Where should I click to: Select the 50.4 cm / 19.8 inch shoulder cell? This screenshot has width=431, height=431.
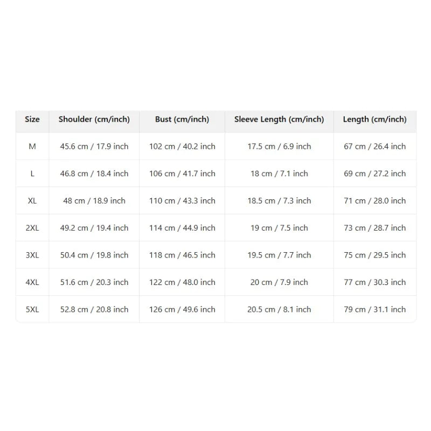[94, 255]
